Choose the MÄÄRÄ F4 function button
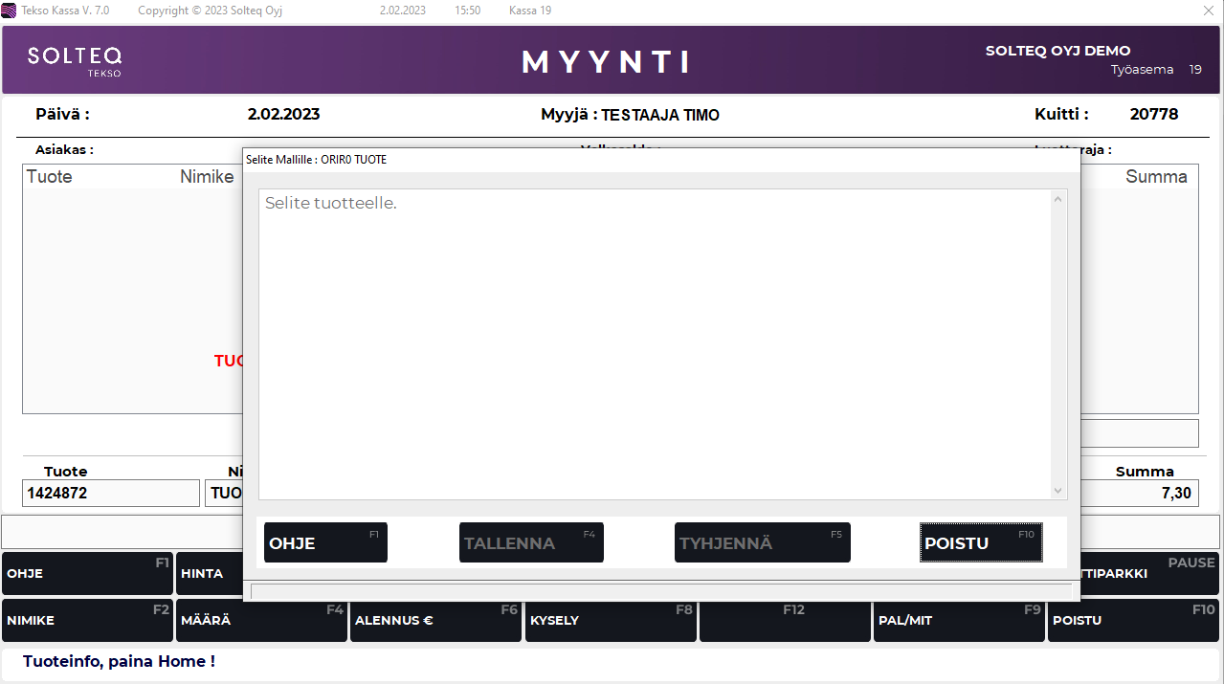 click(x=261, y=620)
